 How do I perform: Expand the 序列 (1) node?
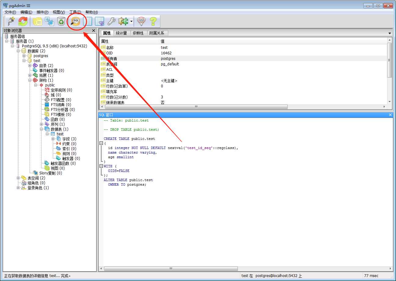[42, 124]
